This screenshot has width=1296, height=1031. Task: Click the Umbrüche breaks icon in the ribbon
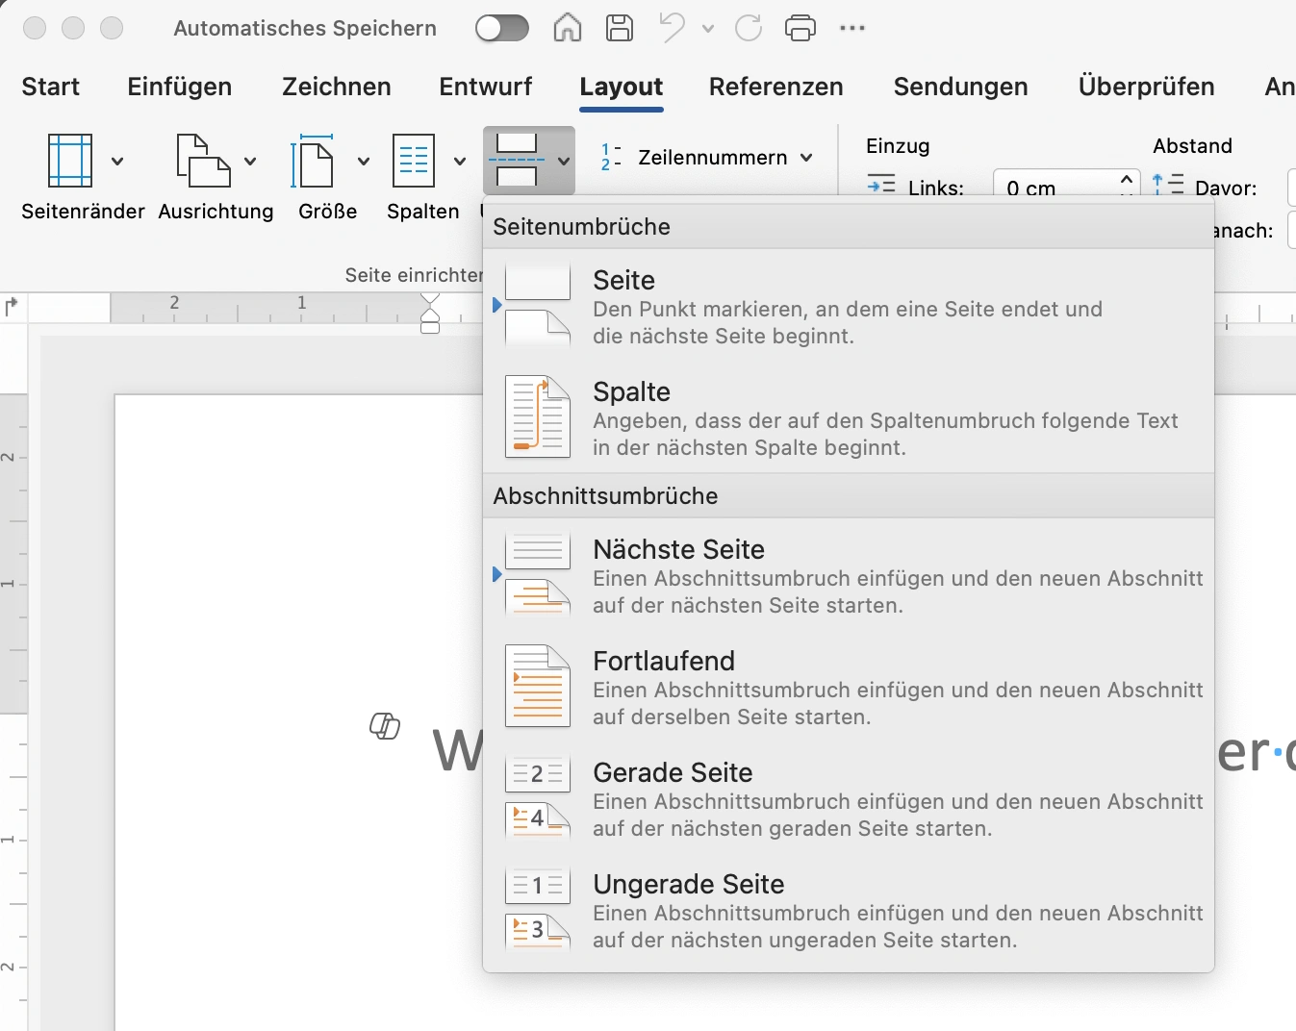(x=517, y=161)
